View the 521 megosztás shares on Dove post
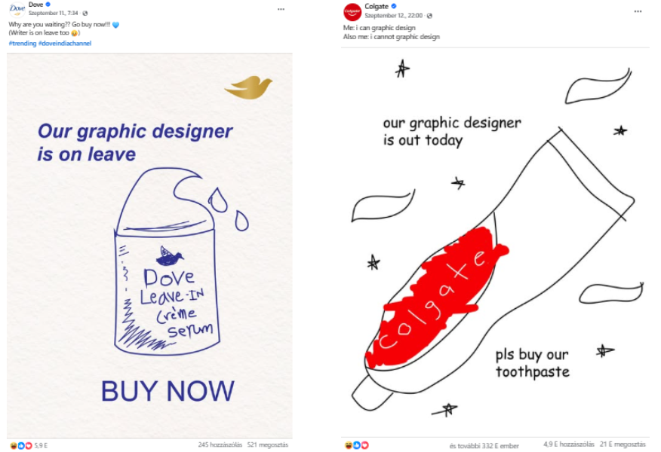 (268, 445)
